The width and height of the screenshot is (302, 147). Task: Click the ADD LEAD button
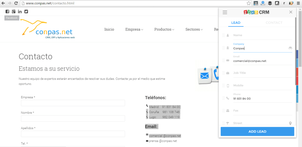coord(257,131)
